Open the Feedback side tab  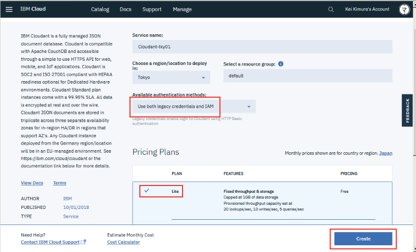(x=408, y=110)
